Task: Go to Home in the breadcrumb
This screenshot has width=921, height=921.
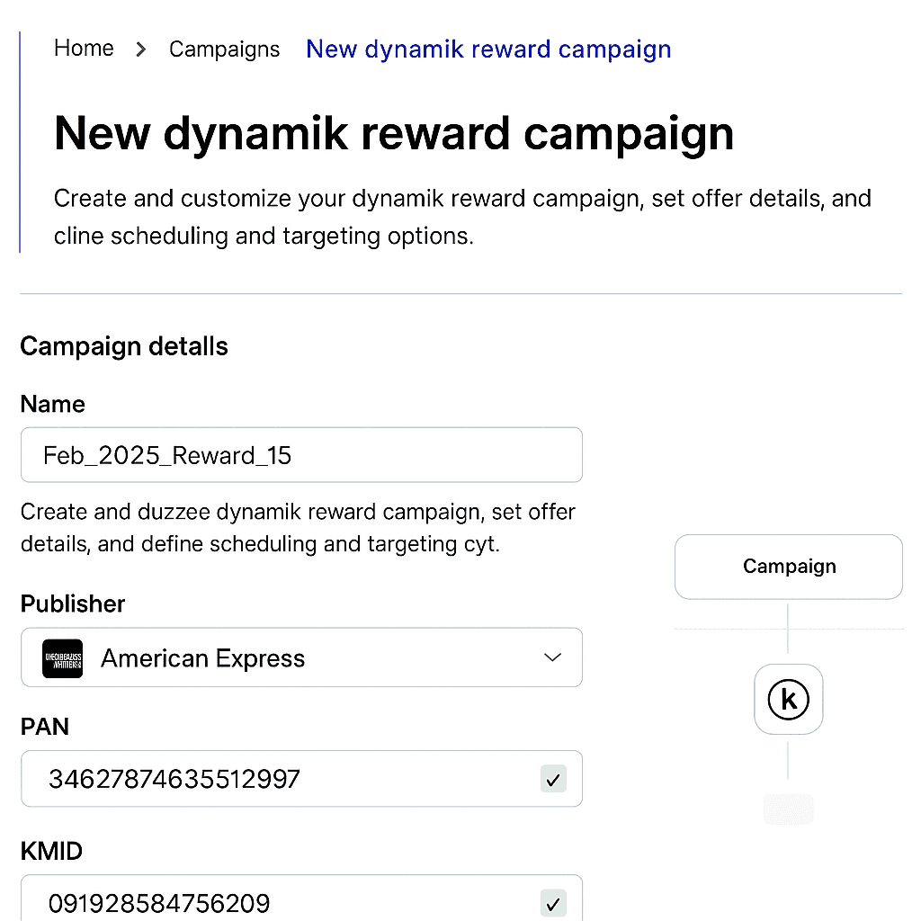Action: [84, 49]
